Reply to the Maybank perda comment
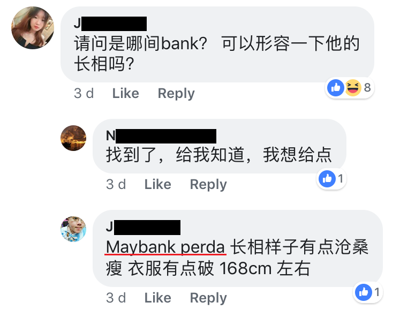The image size is (400, 310). click(208, 298)
